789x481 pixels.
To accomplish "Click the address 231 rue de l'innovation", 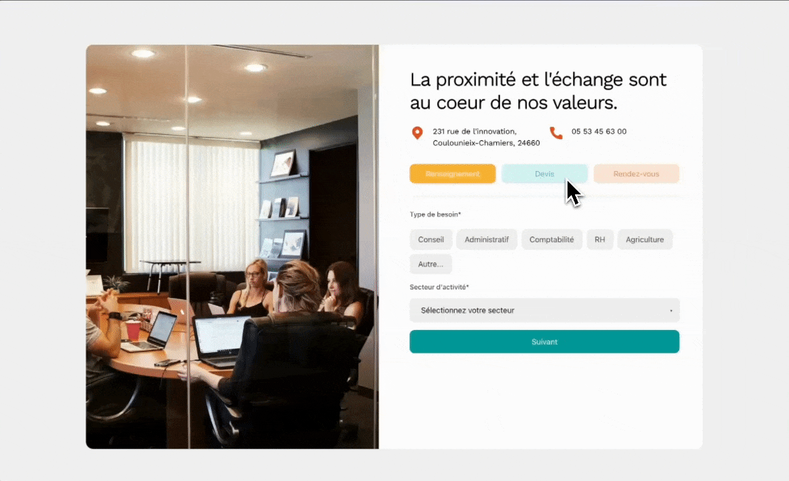I will (475, 131).
